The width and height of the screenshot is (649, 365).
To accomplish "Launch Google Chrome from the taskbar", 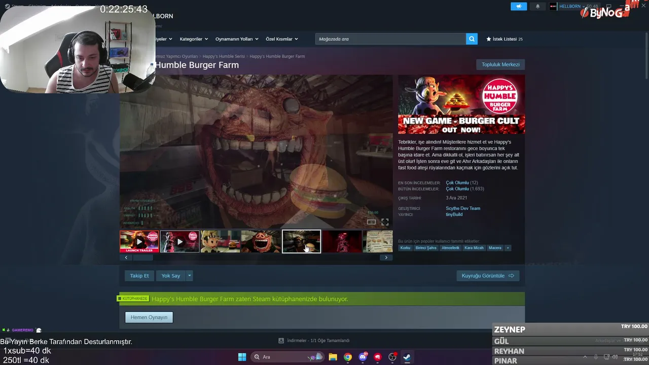I will pos(348,357).
